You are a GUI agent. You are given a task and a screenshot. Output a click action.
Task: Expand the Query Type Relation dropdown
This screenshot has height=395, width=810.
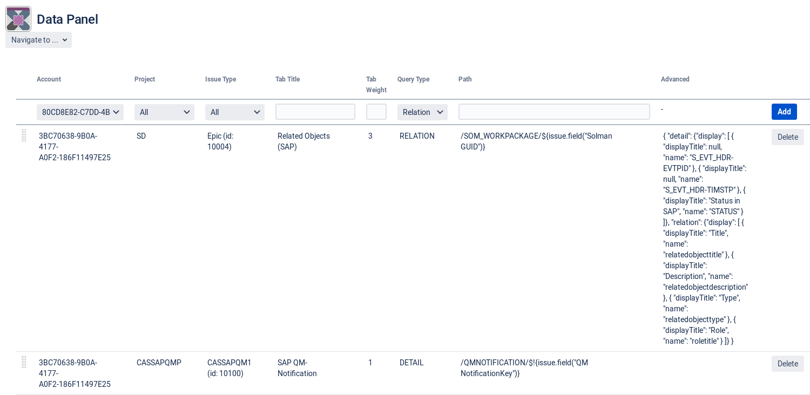click(x=422, y=112)
